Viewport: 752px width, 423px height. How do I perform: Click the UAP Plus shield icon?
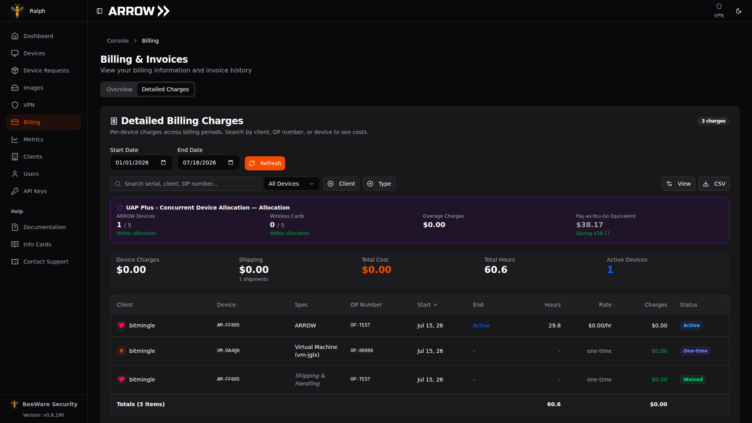(x=120, y=208)
